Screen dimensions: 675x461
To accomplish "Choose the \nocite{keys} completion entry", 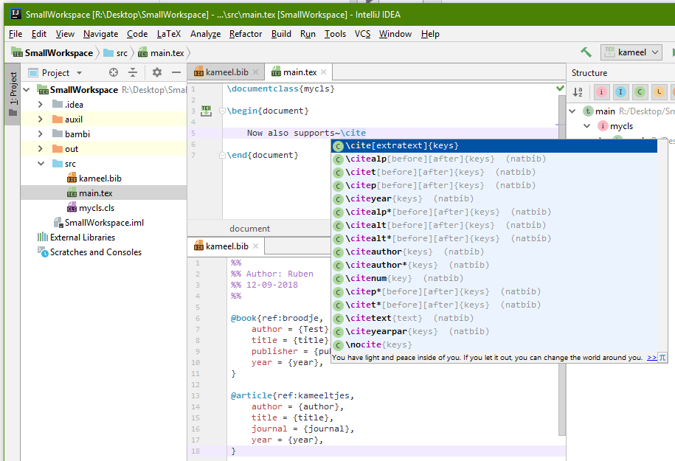I will 494,344.
